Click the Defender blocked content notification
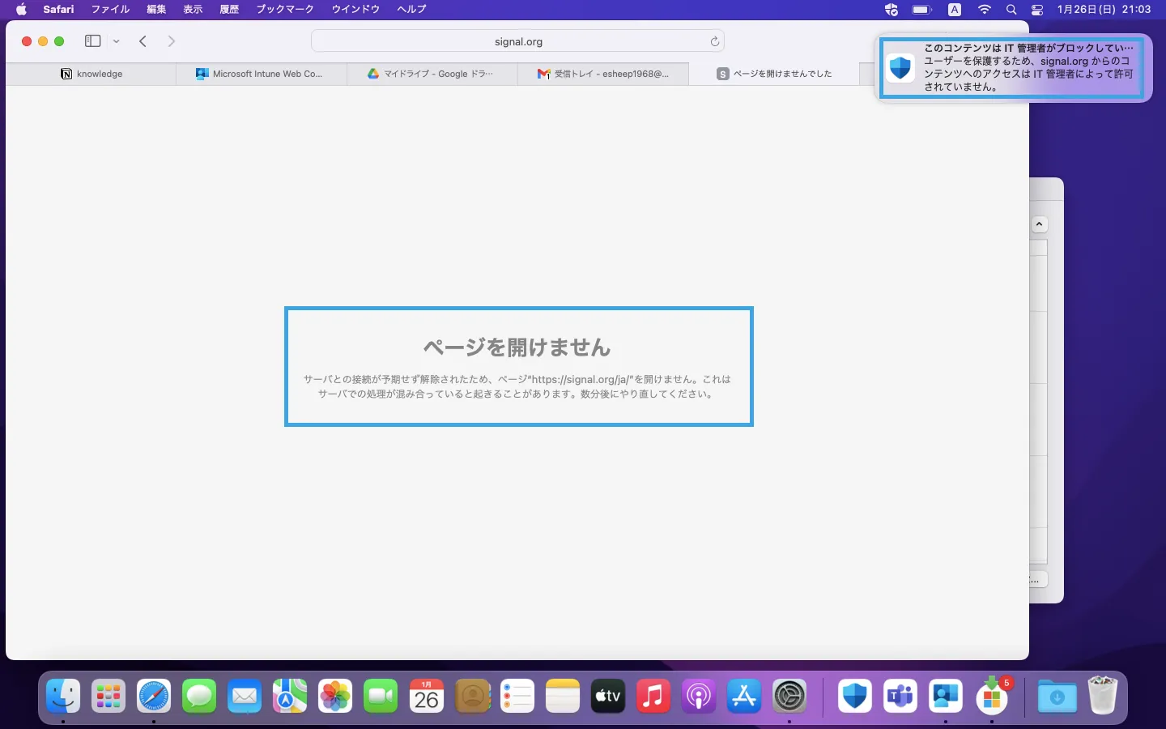The height and width of the screenshot is (729, 1166). (x=1012, y=67)
